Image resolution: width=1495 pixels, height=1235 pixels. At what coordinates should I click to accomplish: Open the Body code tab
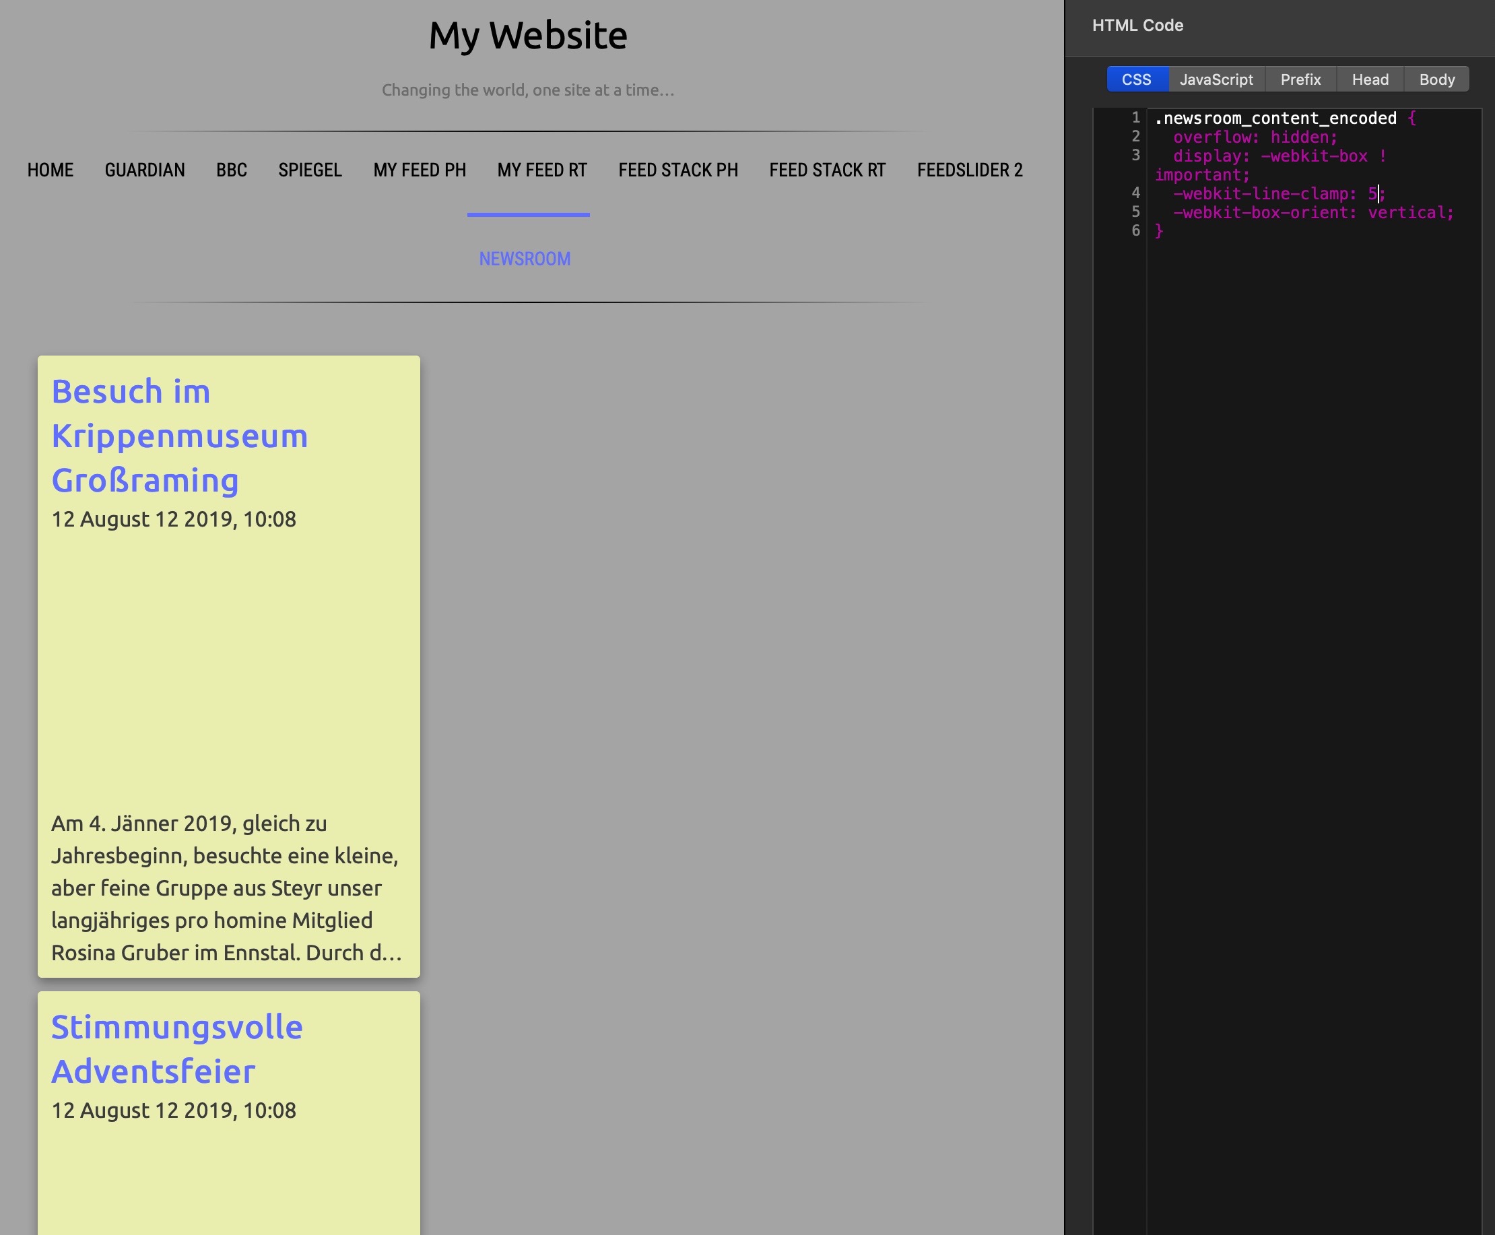pyautogui.click(x=1436, y=79)
